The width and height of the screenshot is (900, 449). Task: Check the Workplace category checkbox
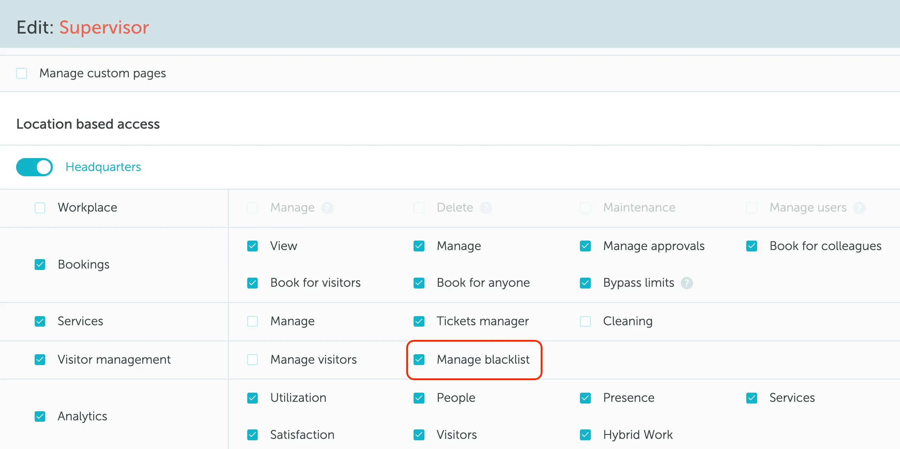coord(40,208)
